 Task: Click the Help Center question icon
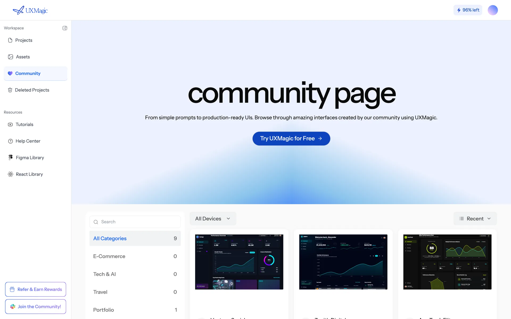(10, 141)
